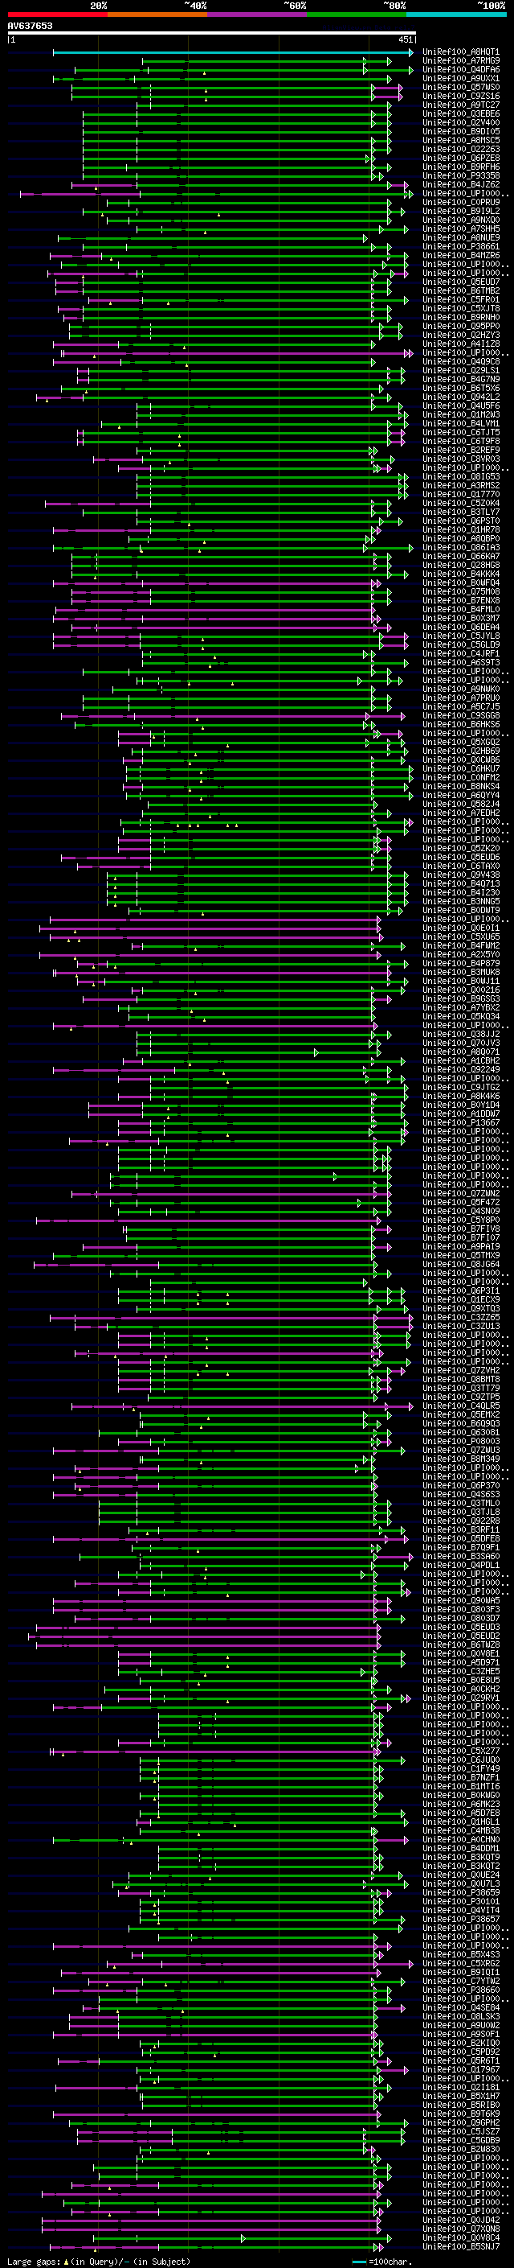Image resolution: width=514 pixels, height=2268 pixels.
Task: Click the UniRef100_Q582J4 label
Action: tap(461, 804)
